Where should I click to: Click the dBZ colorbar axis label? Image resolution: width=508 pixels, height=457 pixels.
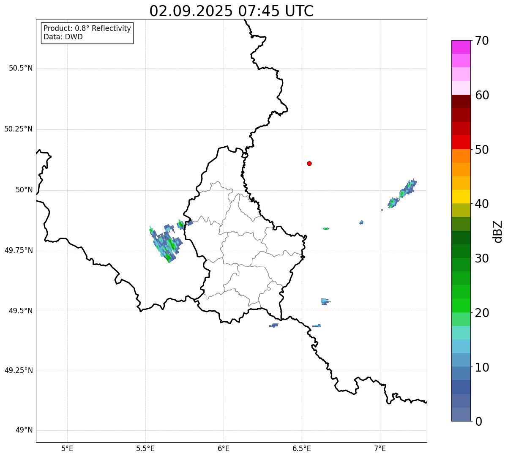[498, 231]
